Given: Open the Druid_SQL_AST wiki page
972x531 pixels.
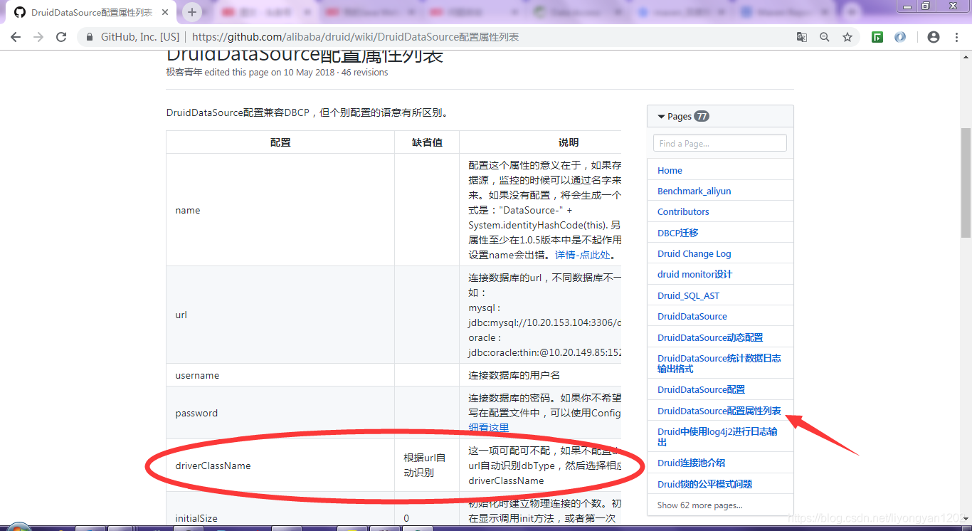Looking at the screenshot, I should [x=688, y=295].
